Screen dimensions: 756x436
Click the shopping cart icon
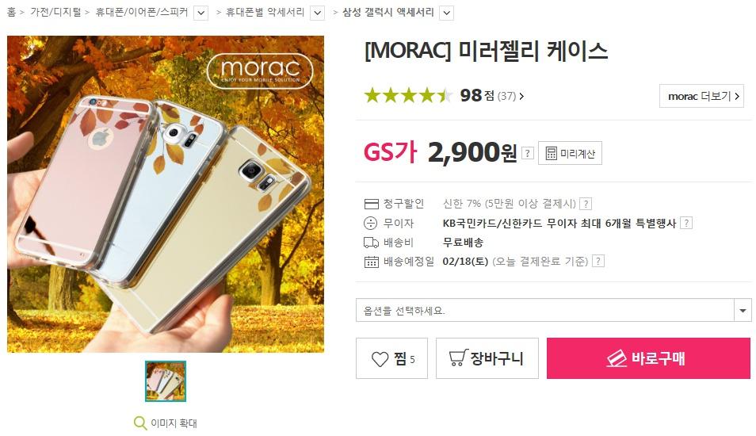point(458,358)
